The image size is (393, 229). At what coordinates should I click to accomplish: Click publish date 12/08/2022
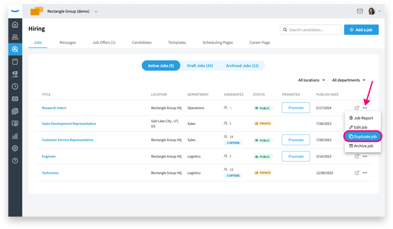[x=324, y=173]
